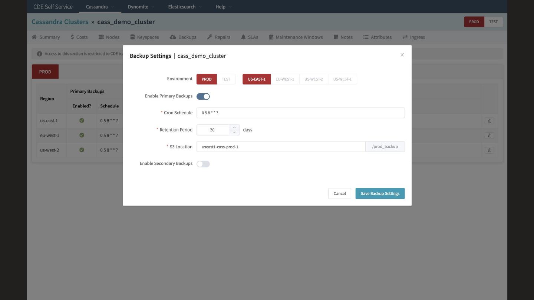The height and width of the screenshot is (300, 534).
Task: Choose EU-WEST-1 region in dialog
Action: click(285, 79)
